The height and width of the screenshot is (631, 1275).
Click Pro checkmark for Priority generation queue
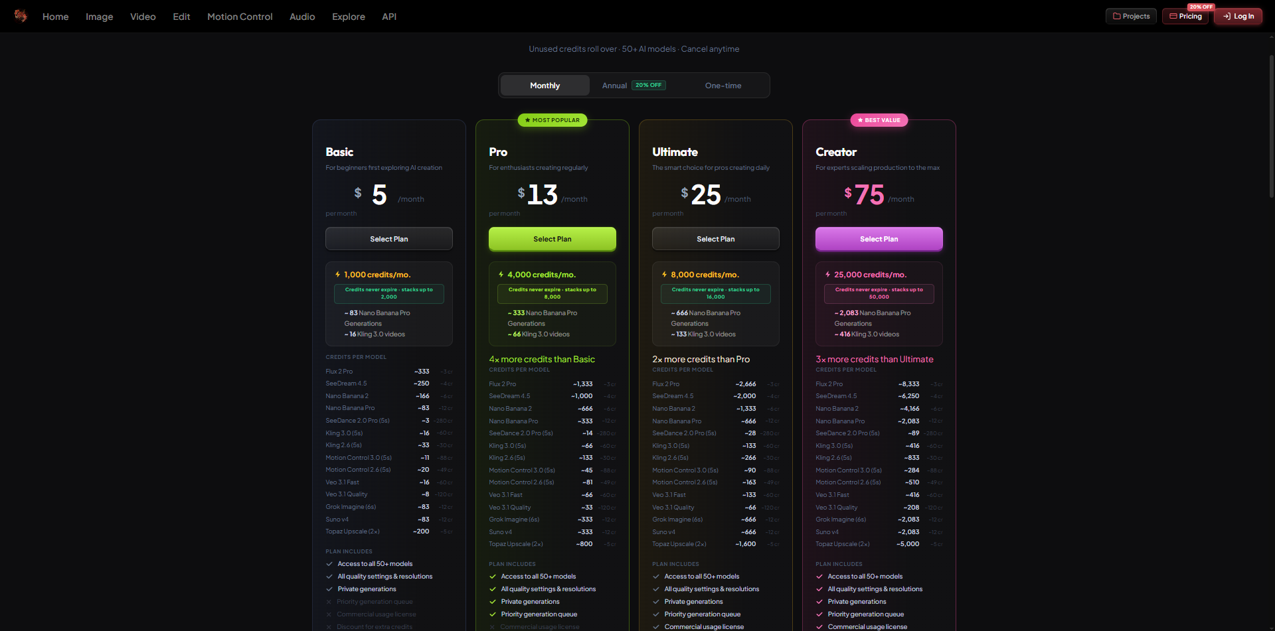pos(492,614)
